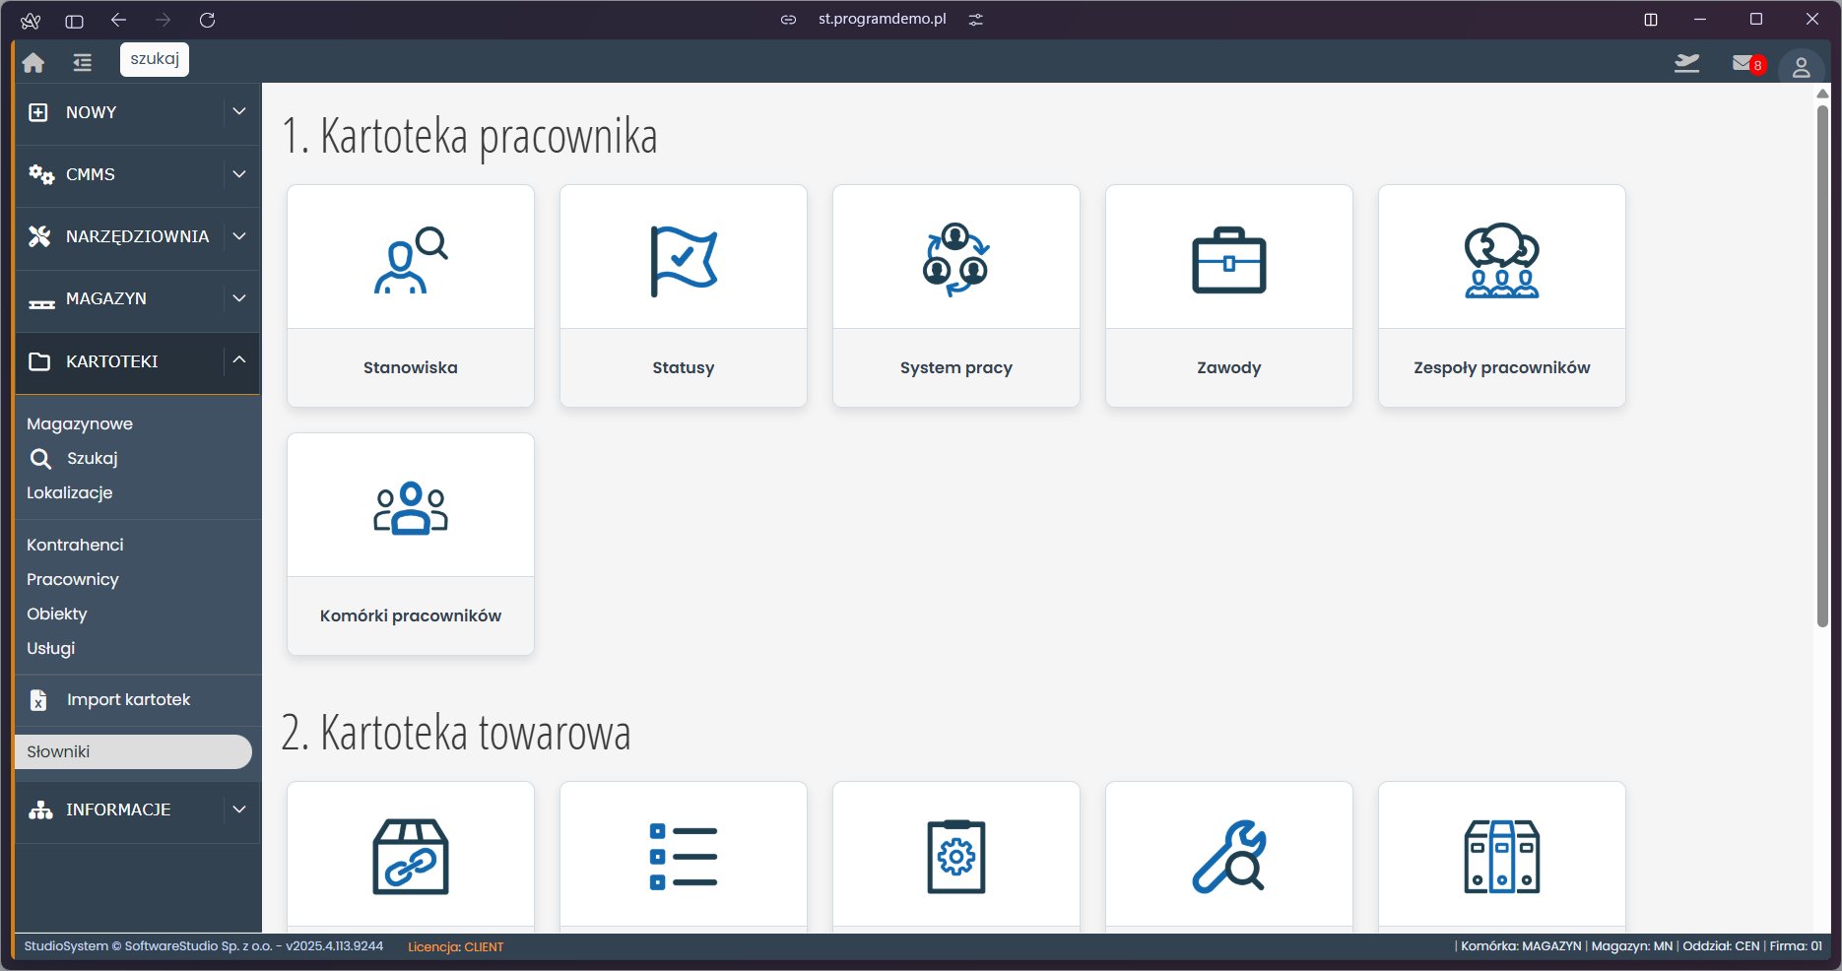Click the airplane landing icon in header
This screenshot has height=971, width=1842.
tap(1686, 64)
